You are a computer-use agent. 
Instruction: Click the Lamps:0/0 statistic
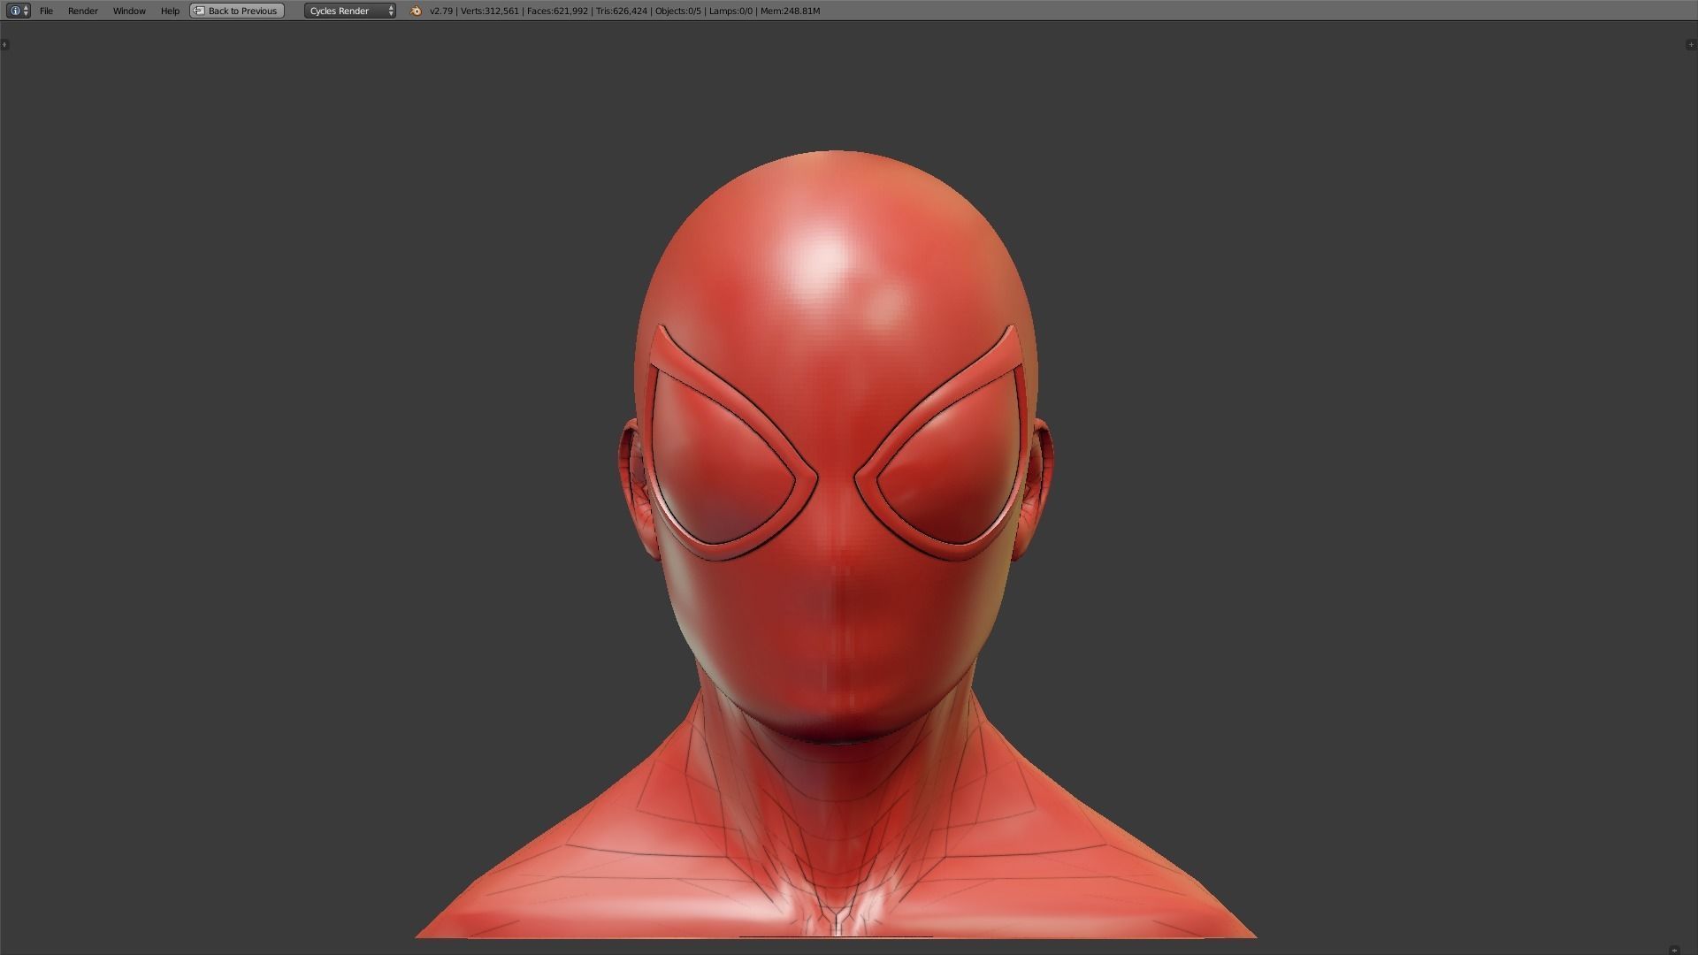pyautogui.click(x=730, y=11)
